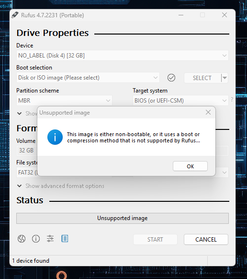This screenshot has width=247, height=279.
Task: Click the CANCEL button
Action: point(206,240)
